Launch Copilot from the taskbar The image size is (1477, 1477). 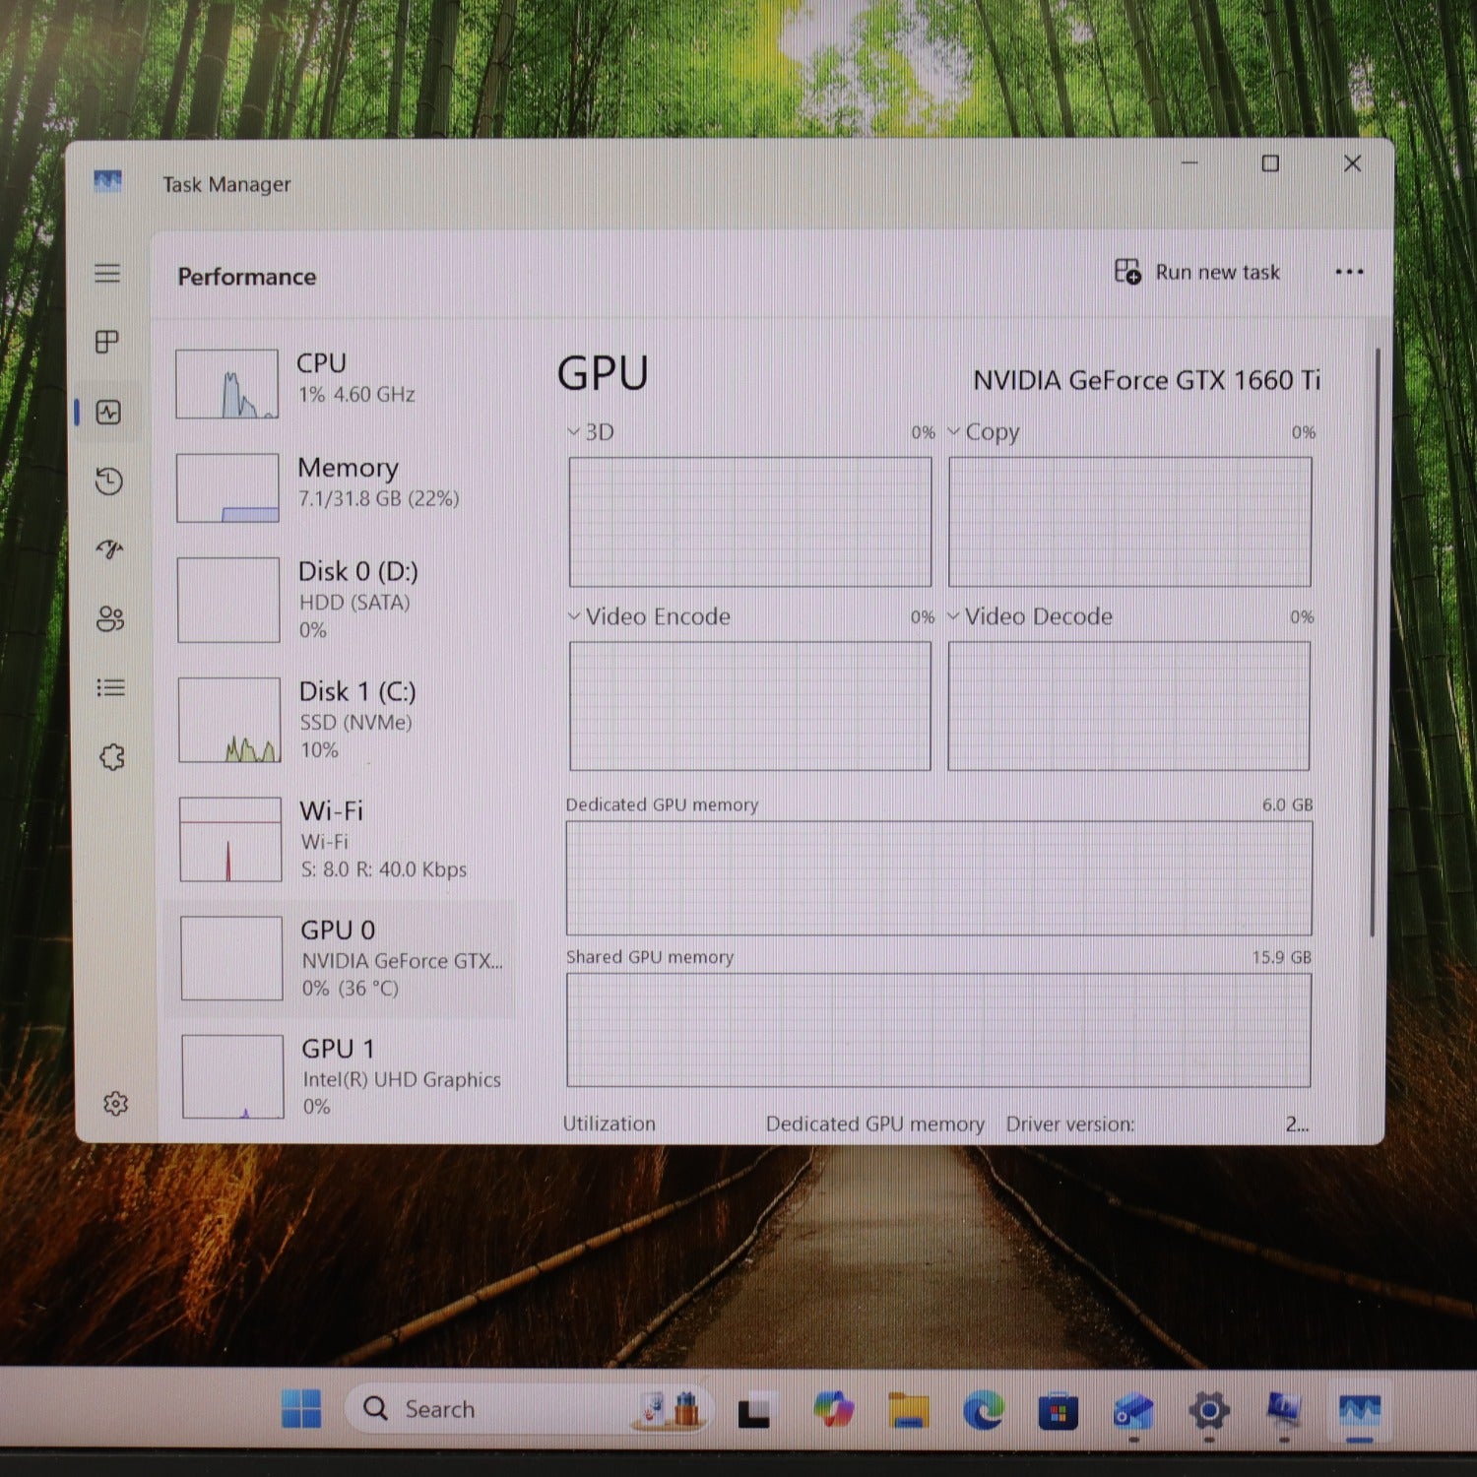tap(833, 1410)
